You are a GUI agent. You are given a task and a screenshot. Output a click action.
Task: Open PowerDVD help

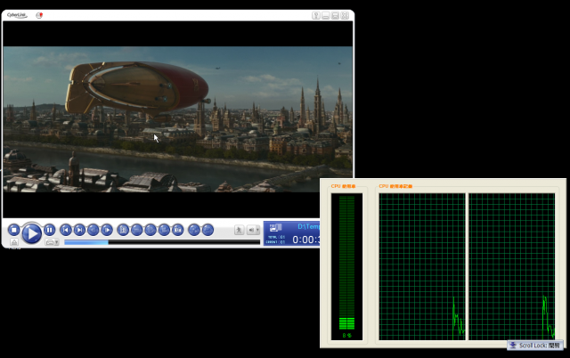click(316, 15)
